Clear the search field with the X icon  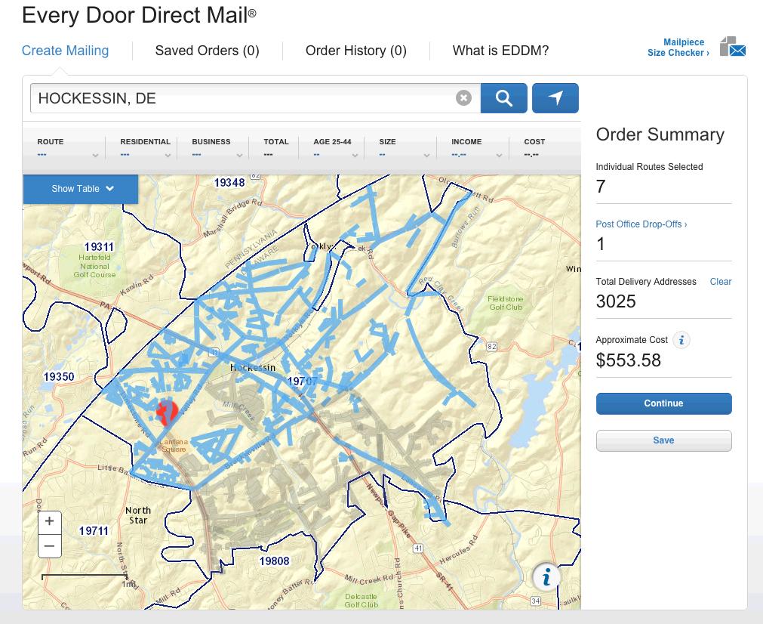[x=463, y=98]
